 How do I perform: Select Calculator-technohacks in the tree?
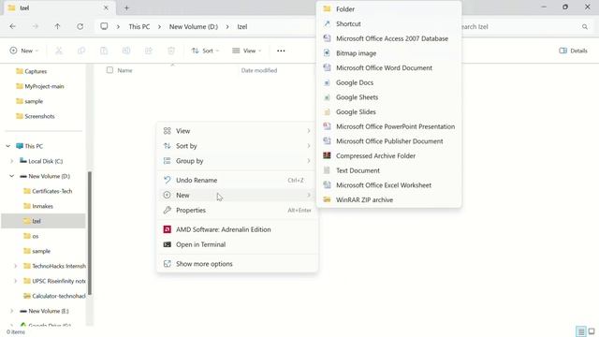click(54, 296)
